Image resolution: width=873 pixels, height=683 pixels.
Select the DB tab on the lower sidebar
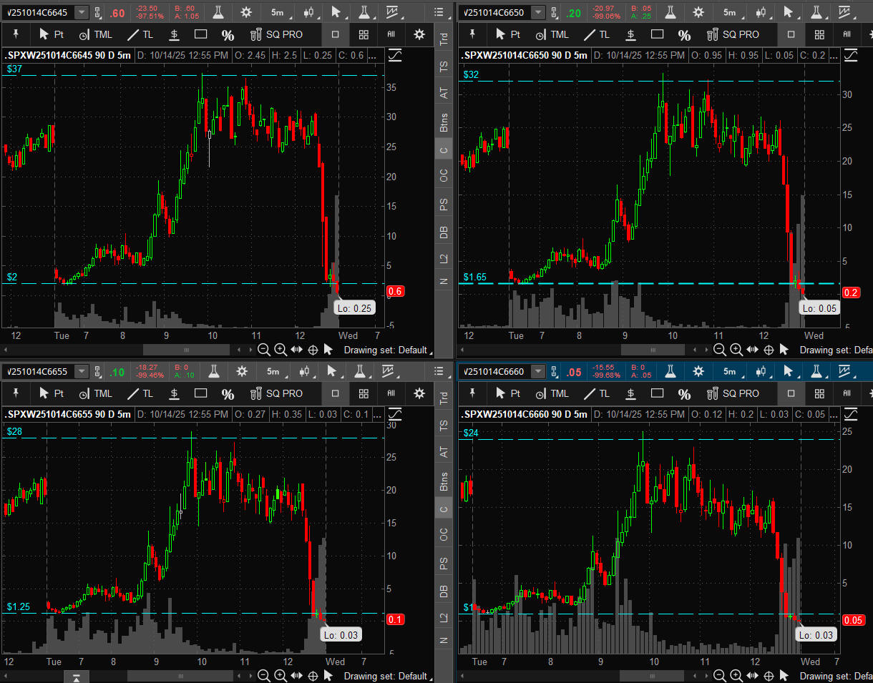[444, 591]
